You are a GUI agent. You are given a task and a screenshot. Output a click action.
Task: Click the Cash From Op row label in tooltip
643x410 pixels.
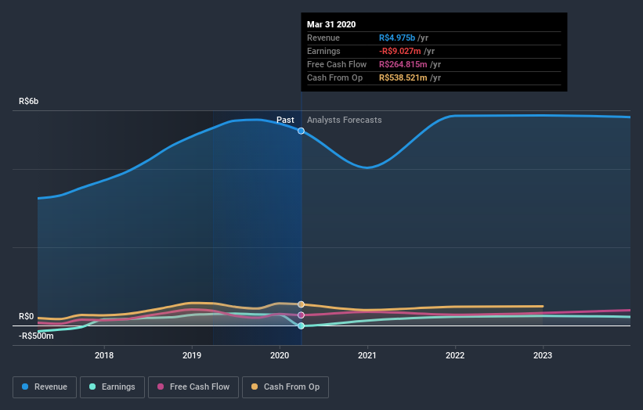click(334, 77)
